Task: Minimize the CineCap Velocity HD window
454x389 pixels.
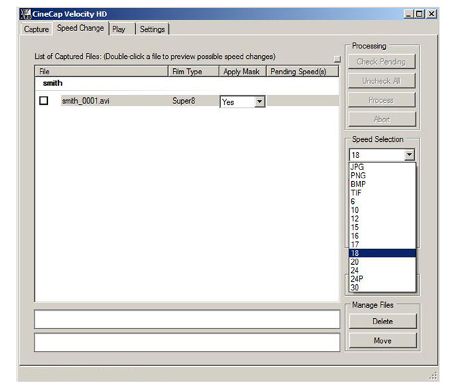Action: coord(409,14)
